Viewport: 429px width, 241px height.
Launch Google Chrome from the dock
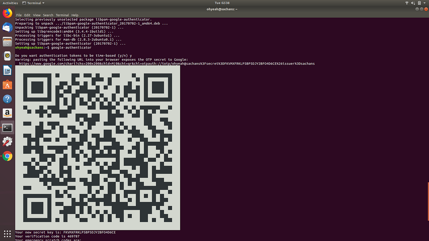point(7,156)
